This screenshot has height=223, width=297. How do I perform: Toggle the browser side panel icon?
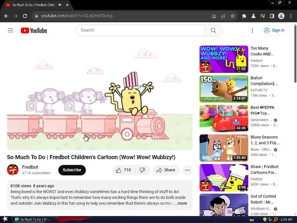[272, 16]
